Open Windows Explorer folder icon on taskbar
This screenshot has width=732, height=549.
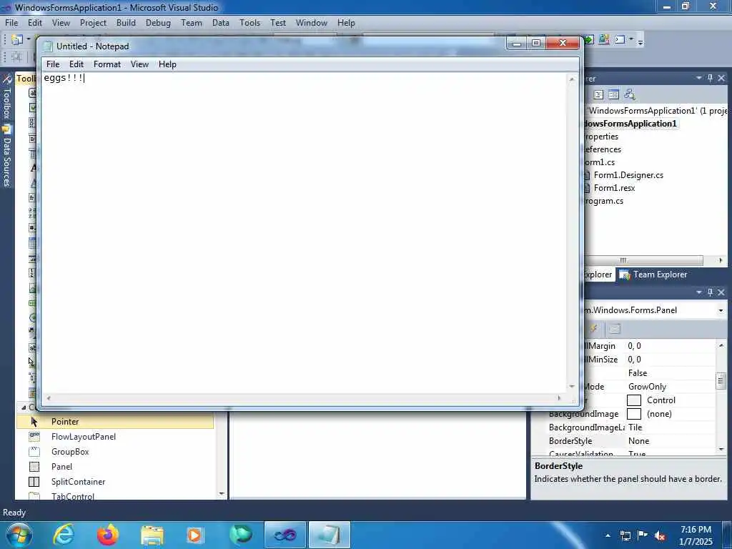152,535
